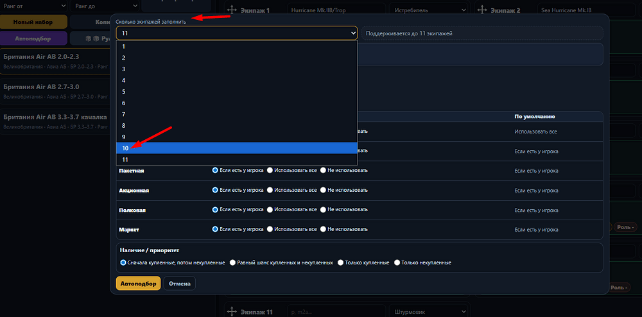Choose option 2 in the crew count list

pyautogui.click(x=237, y=58)
